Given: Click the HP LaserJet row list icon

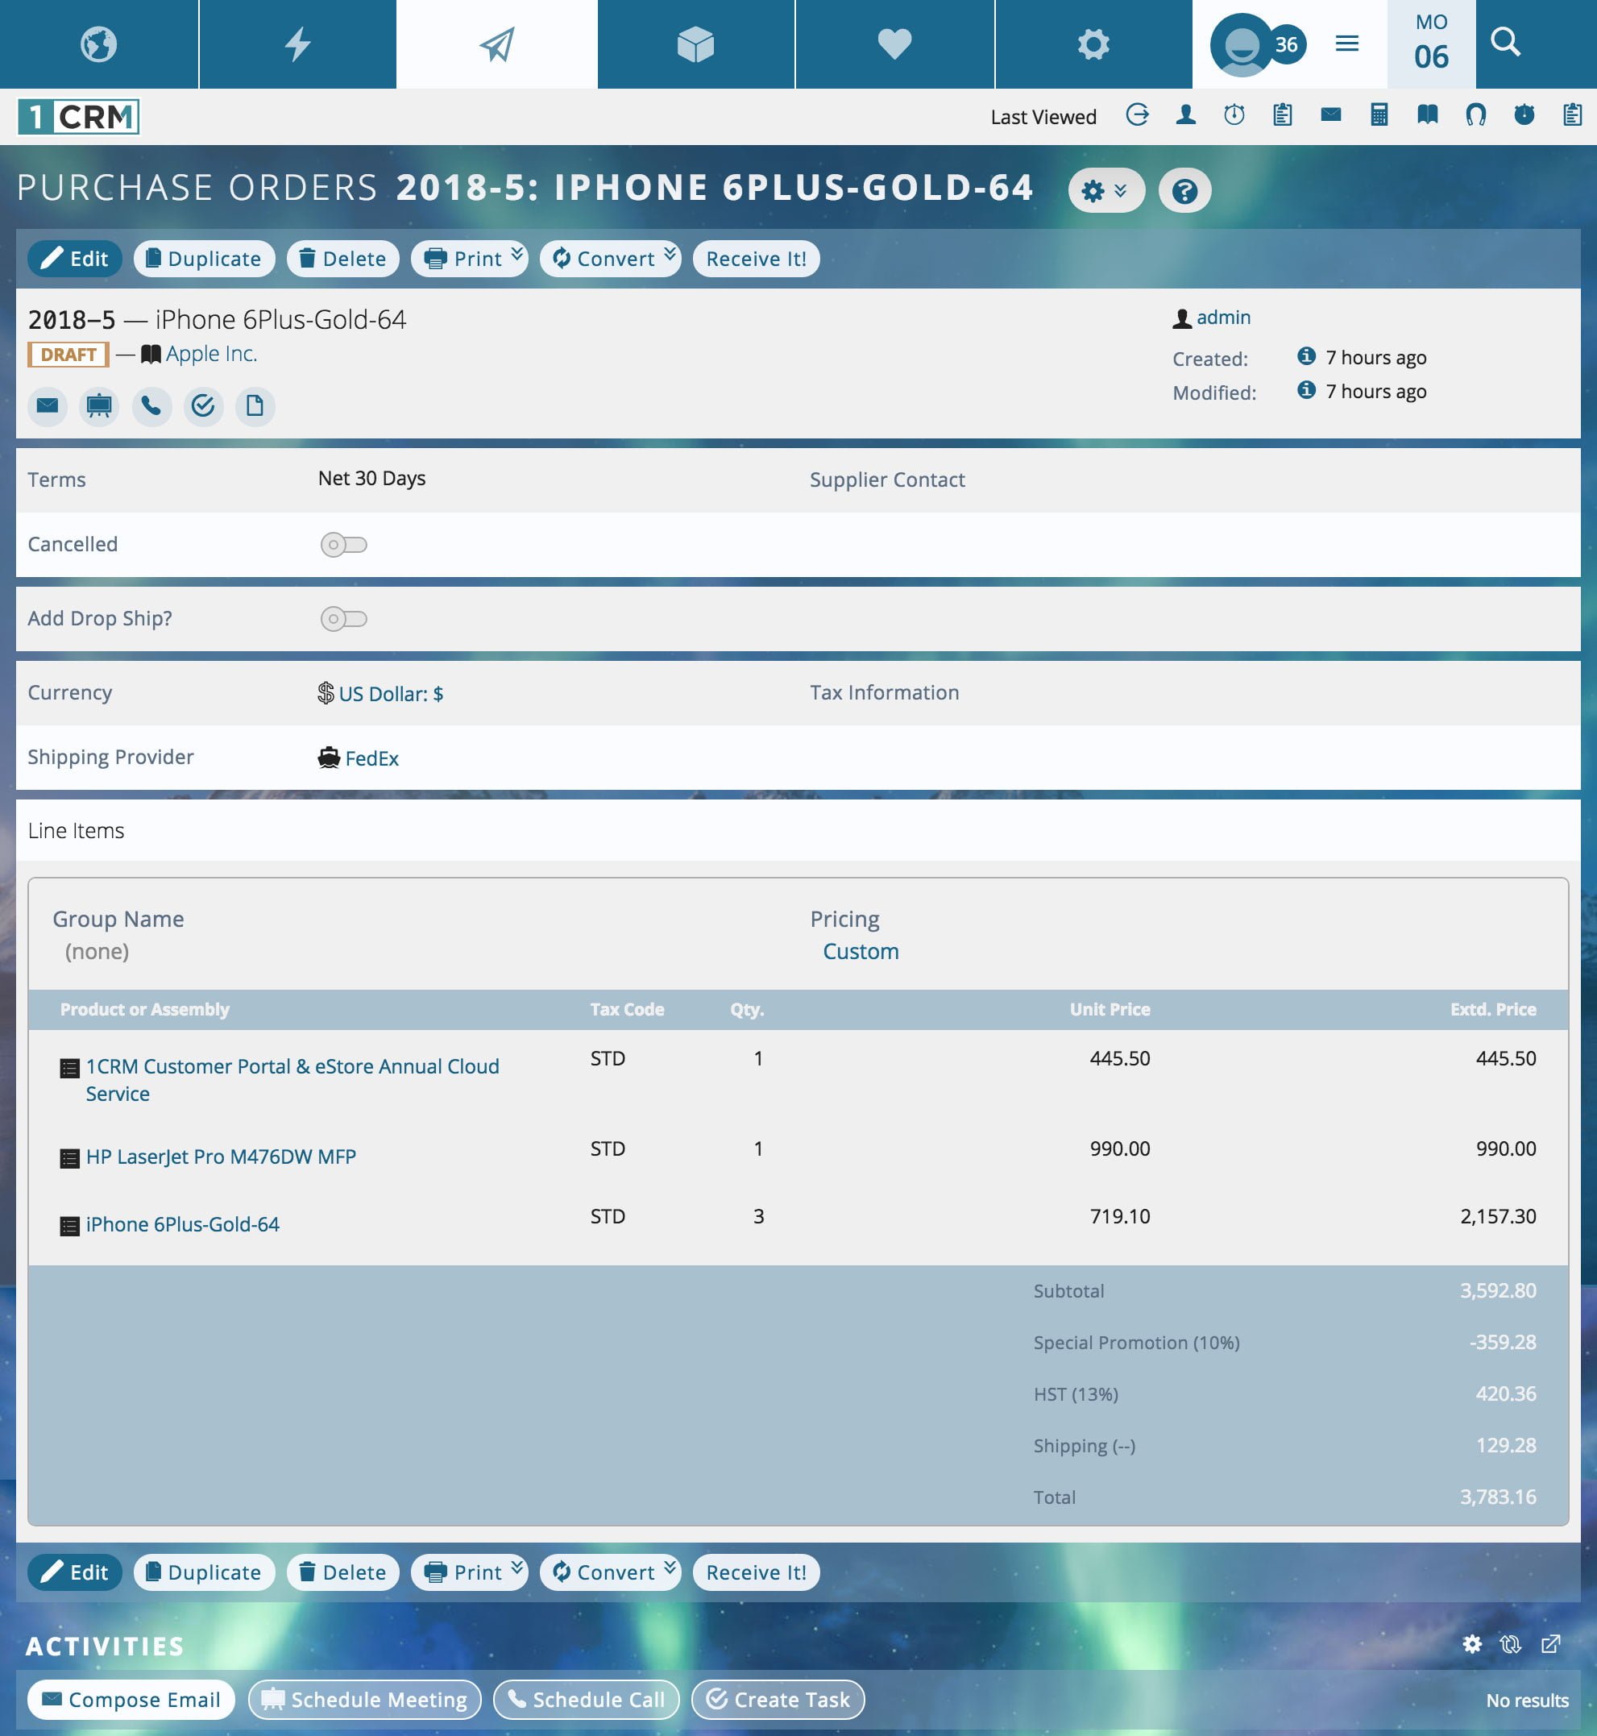Looking at the screenshot, I should [69, 1158].
